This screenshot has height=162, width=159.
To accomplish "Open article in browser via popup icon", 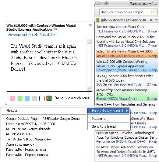I will pos(55,29).
